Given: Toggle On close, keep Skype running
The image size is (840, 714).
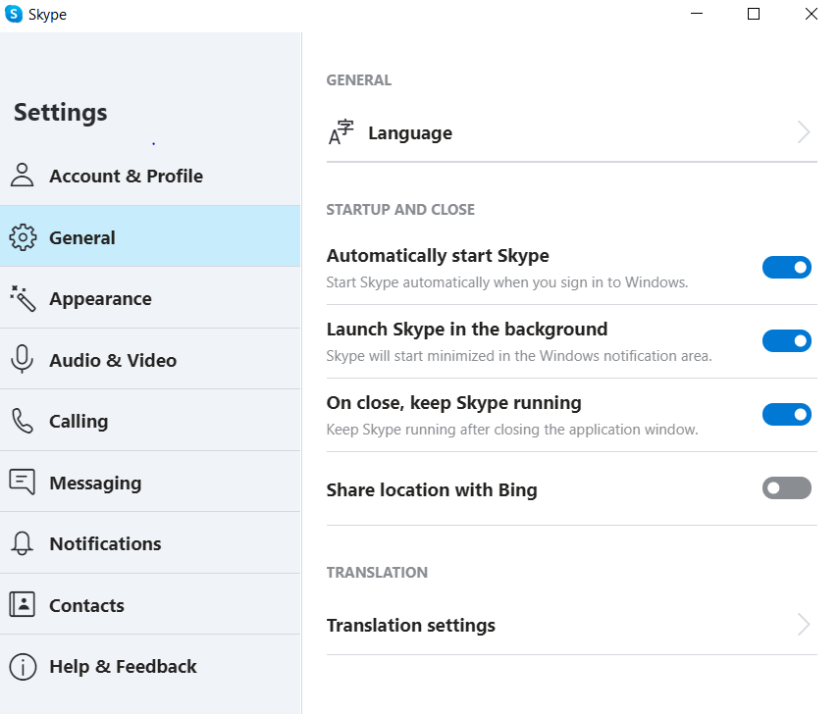Looking at the screenshot, I should point(786,414).
